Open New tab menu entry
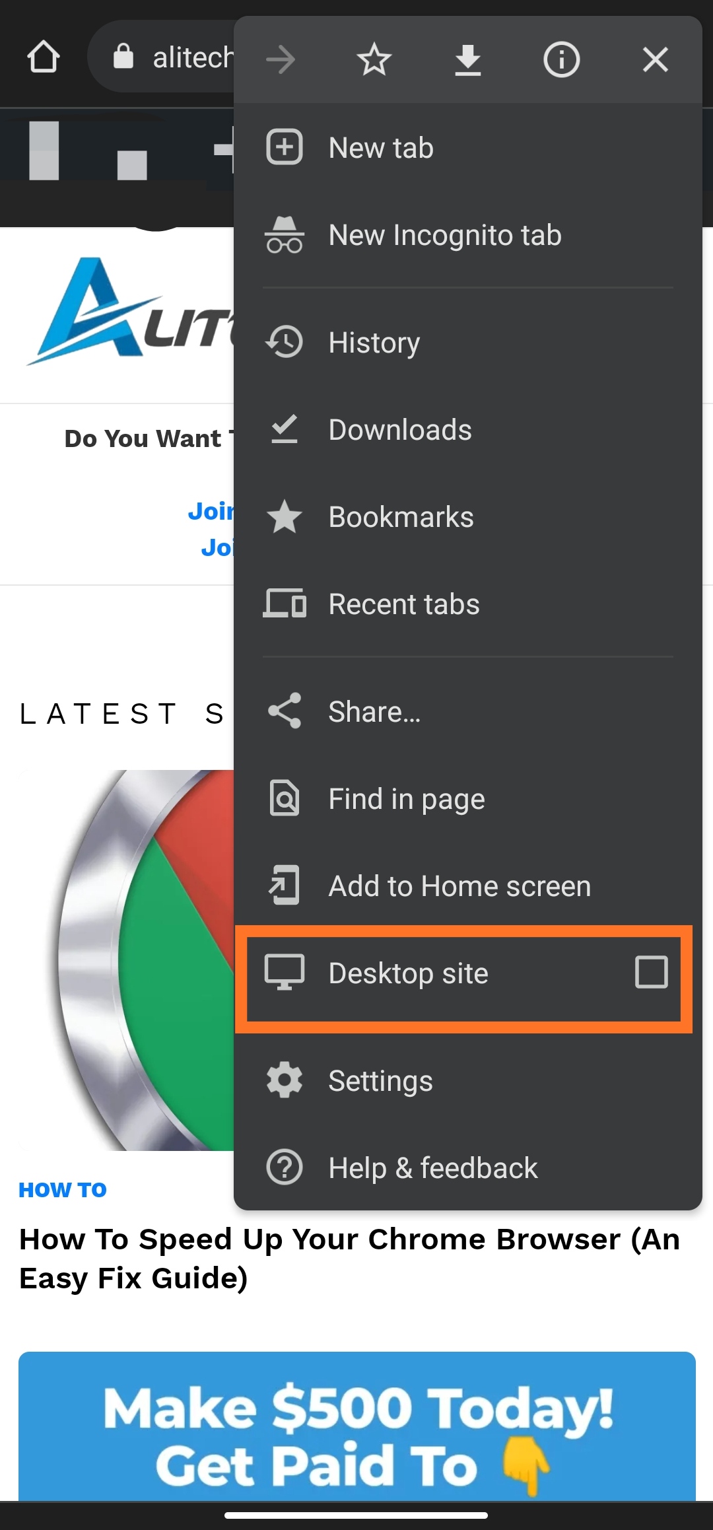This screenshot has width=713, height=1530. [x=468, y=147]
